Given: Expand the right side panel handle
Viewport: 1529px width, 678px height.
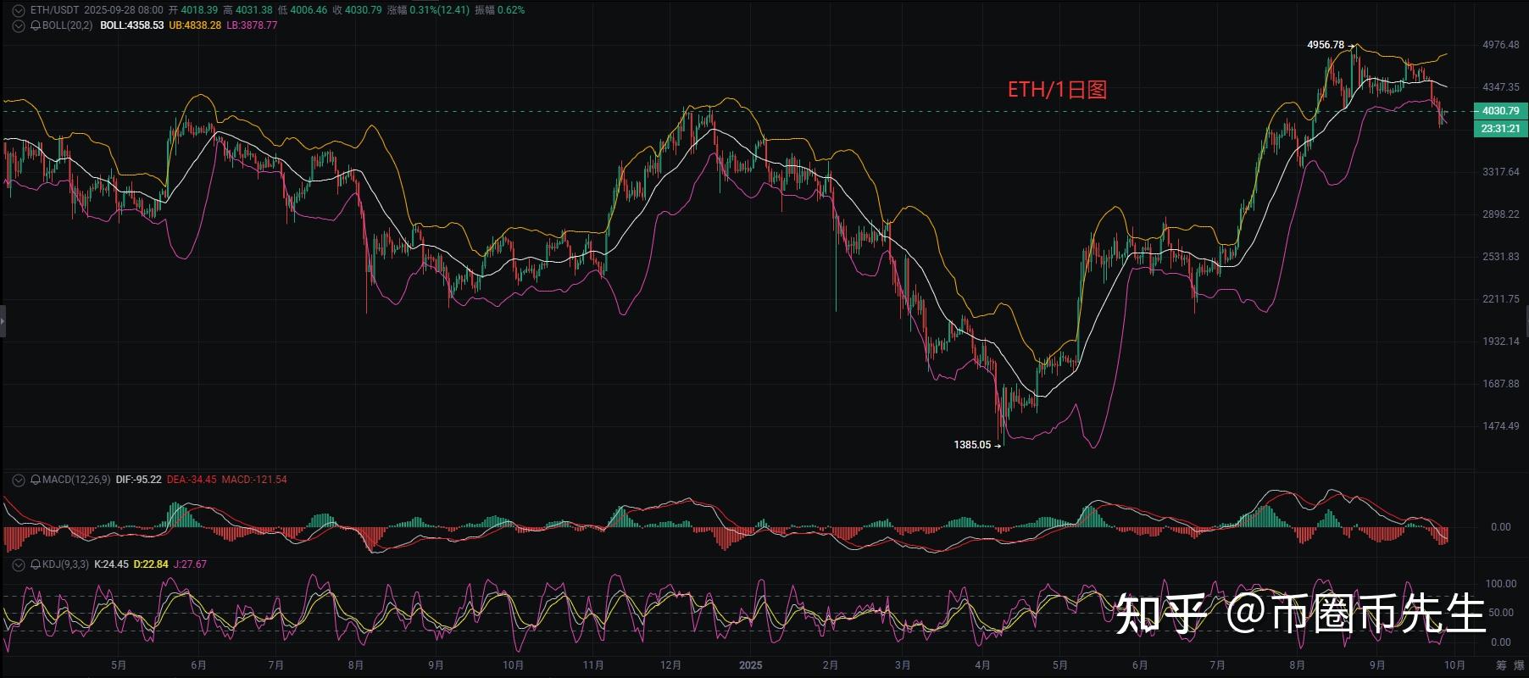Looking at the screenshot, I should pos(1526,321).
